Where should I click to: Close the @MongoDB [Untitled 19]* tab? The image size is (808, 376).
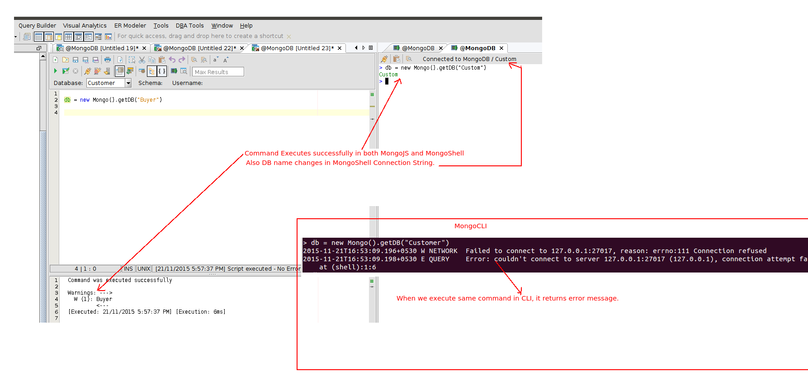point(144,48)
